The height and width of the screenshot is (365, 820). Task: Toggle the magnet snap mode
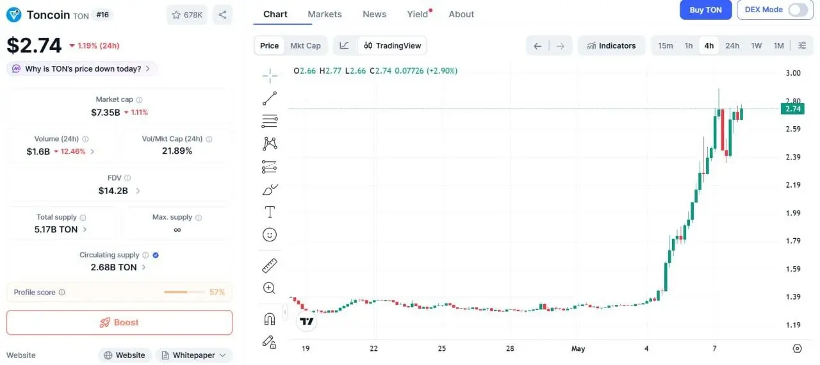270,319
